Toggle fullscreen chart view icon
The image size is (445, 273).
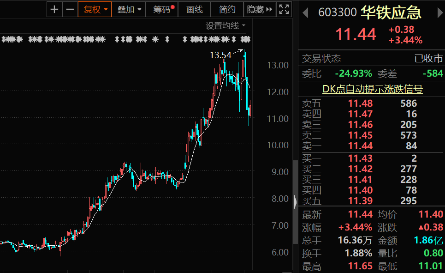[284, 9]
